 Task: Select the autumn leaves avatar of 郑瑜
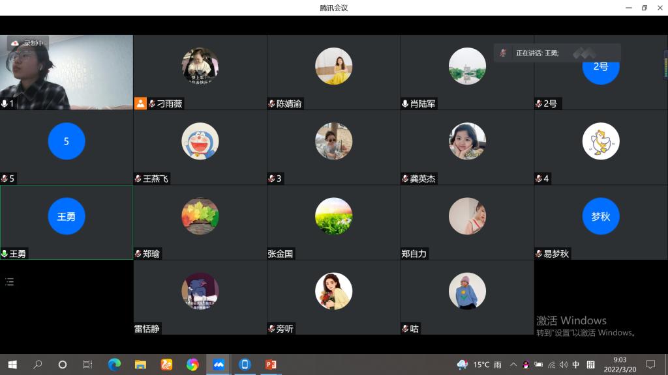tap(200, 216)
